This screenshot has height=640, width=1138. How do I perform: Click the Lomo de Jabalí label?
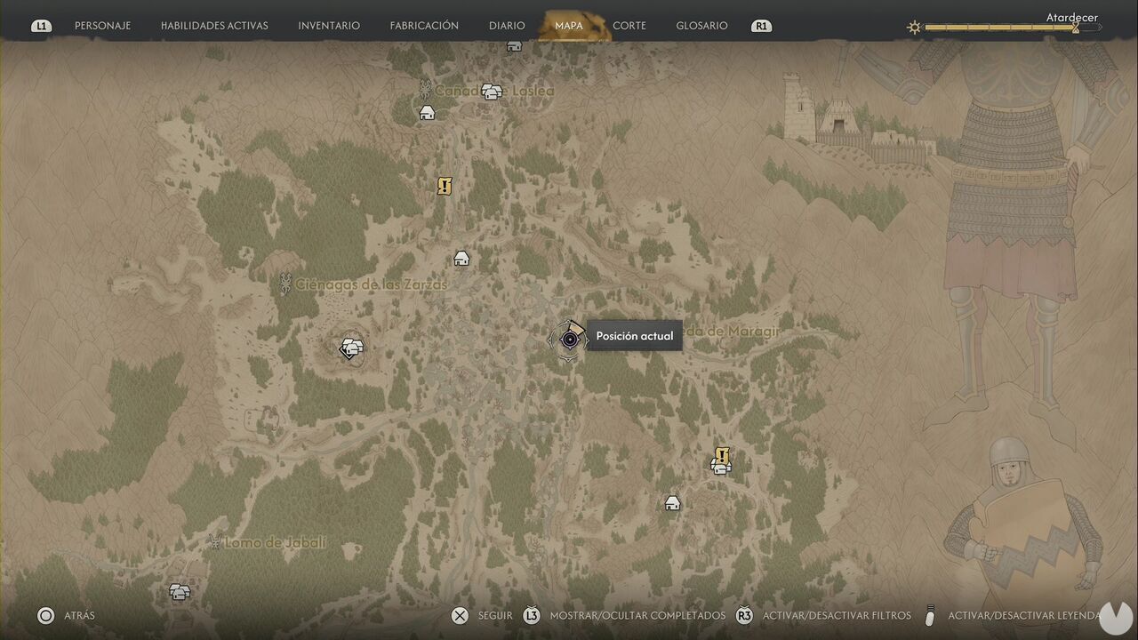pyautogui.click(x=275, y=542)
